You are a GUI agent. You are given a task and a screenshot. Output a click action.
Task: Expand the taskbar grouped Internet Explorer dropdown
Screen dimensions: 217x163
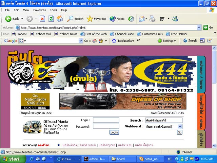[80, 159]
